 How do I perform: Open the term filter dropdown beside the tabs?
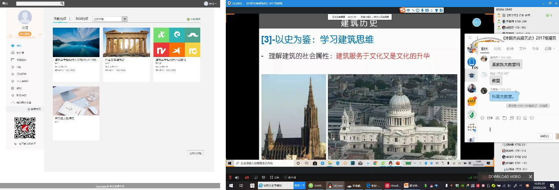(x=110, y=19)
